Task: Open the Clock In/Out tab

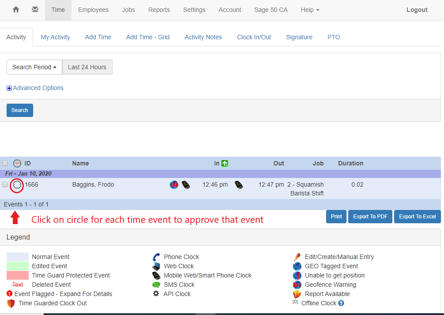Action: [254, 37]
